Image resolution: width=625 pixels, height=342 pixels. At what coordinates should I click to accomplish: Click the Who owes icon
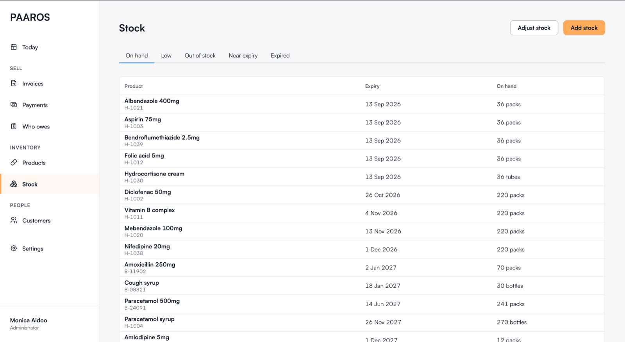14,126
